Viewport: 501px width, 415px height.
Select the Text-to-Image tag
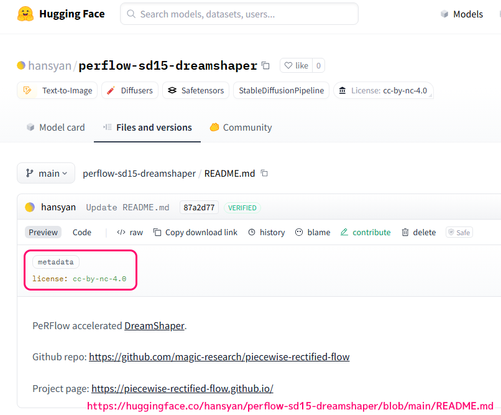coord(57,90)
